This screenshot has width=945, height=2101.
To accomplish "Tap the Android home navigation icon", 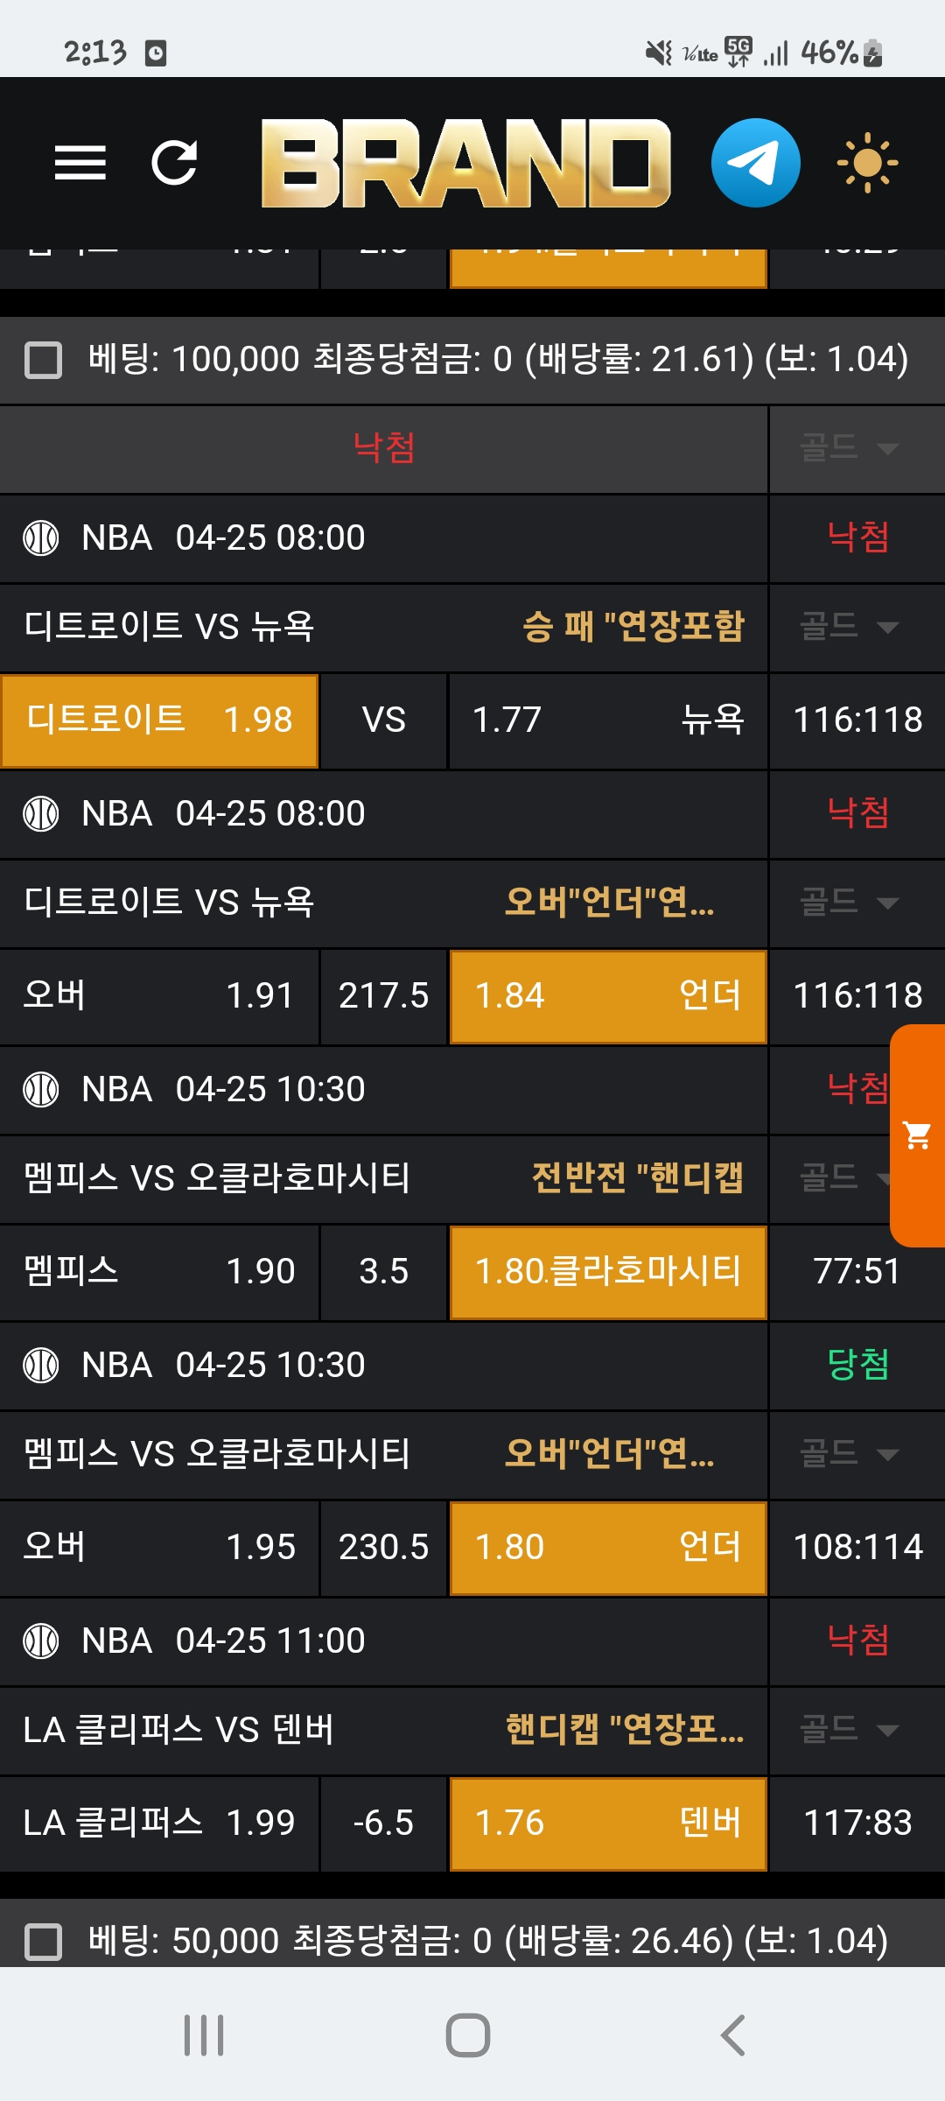I will 468,2034.
